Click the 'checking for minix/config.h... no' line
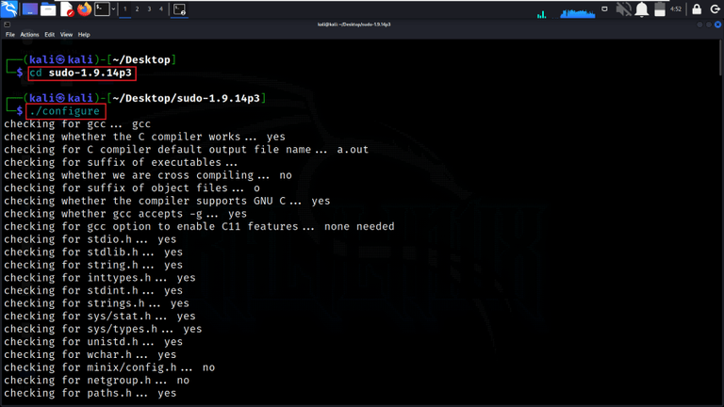The width and height of the screenshot is (724, 407). pos(109,367)
